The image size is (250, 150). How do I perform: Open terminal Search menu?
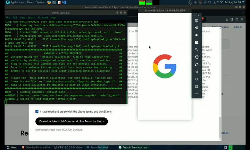(x=31, y=18)
